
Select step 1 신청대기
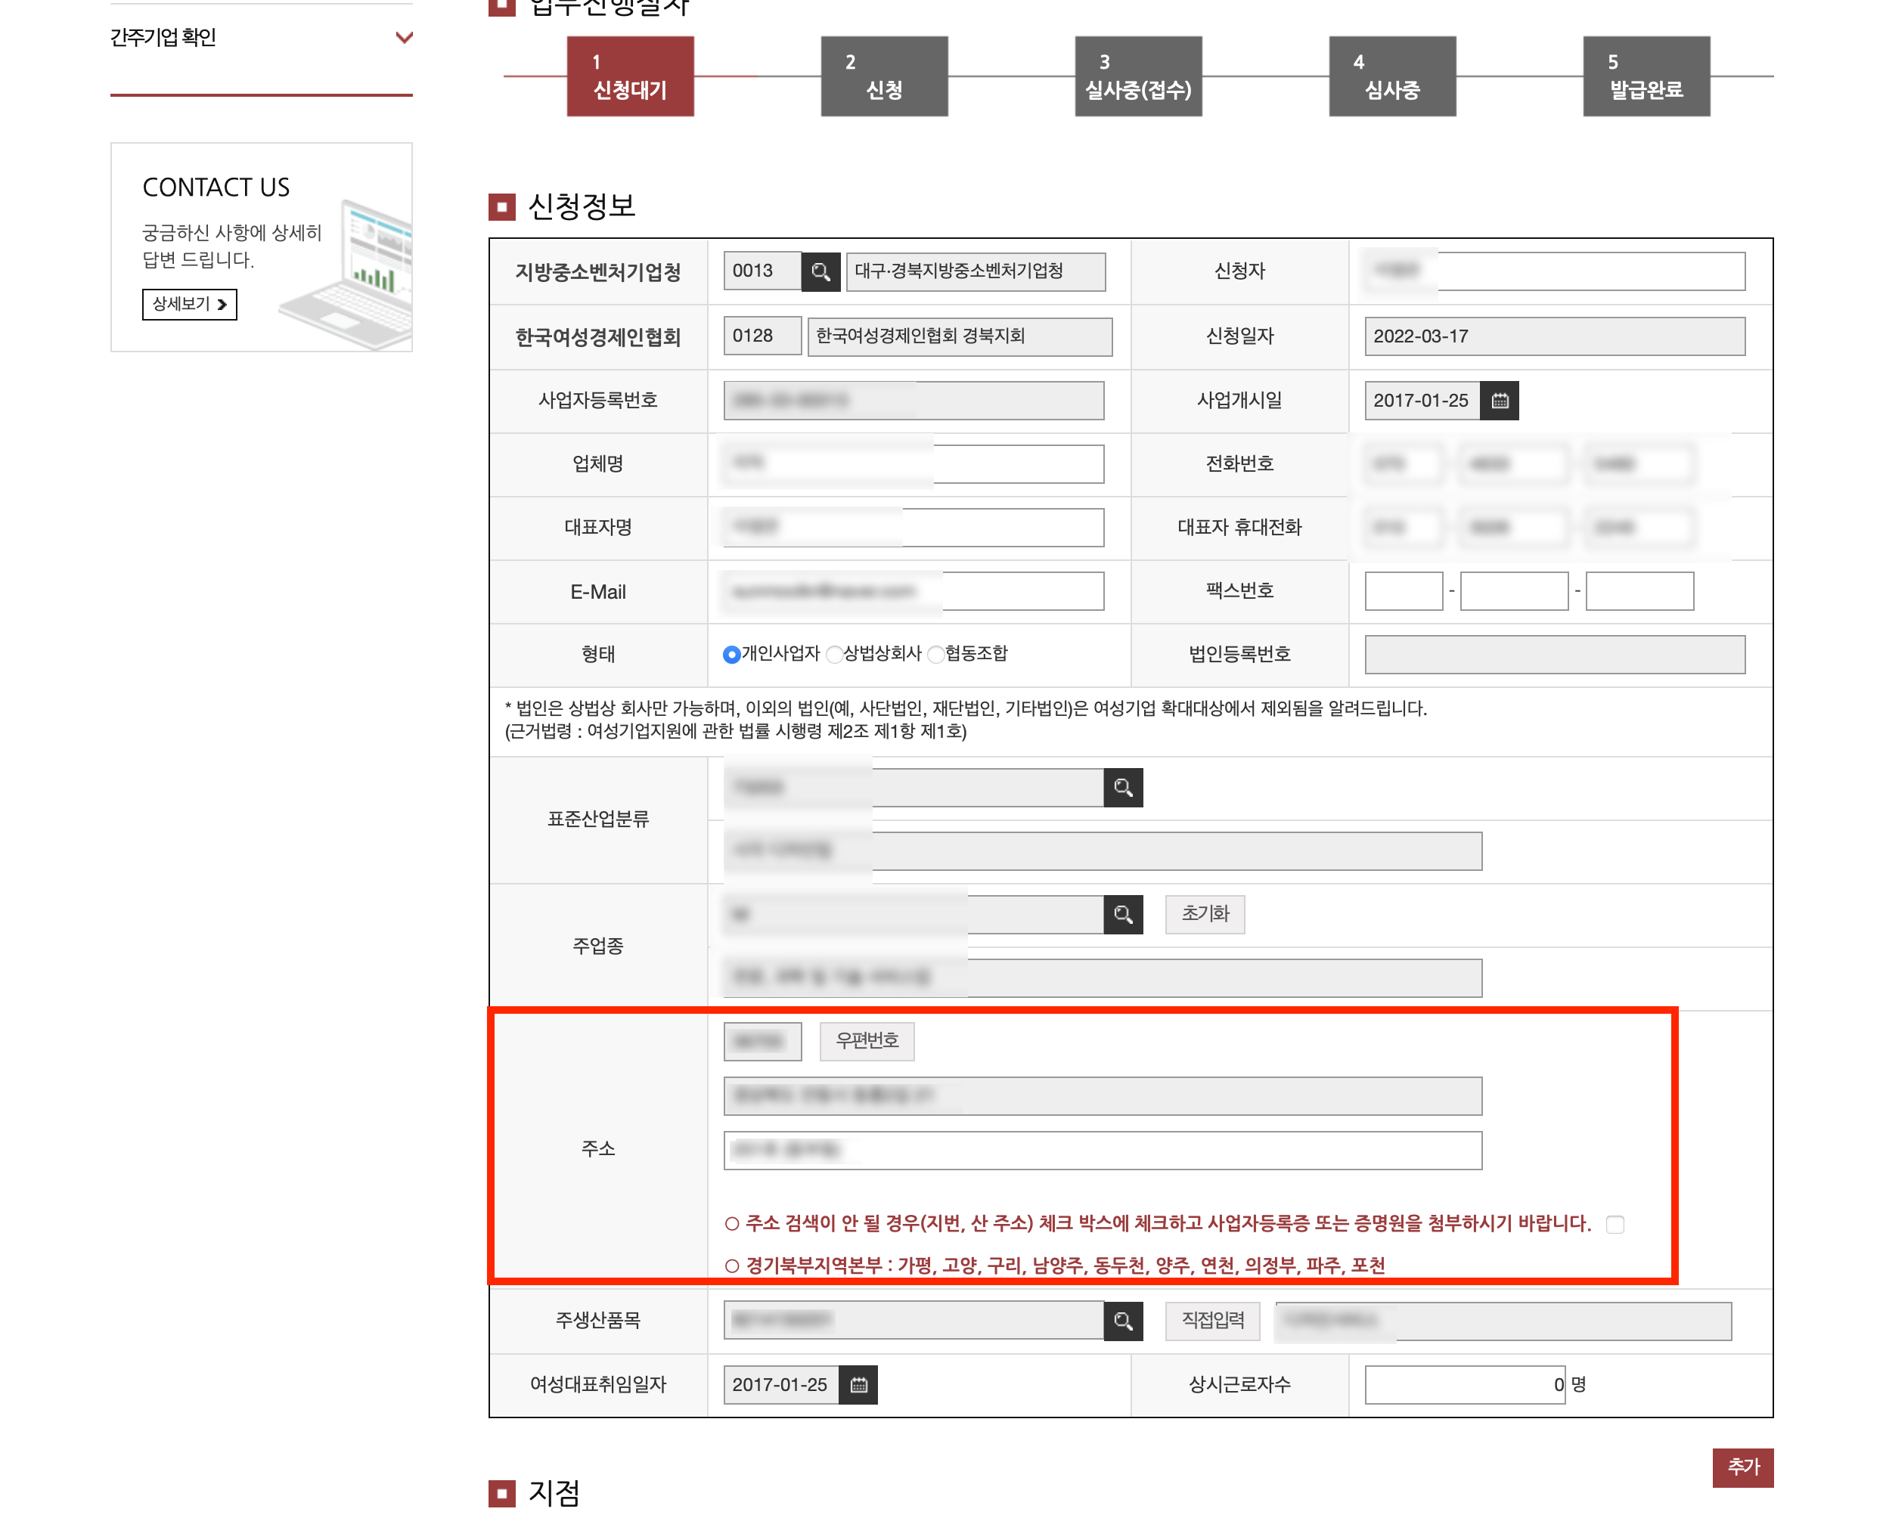tap(630, 76)
